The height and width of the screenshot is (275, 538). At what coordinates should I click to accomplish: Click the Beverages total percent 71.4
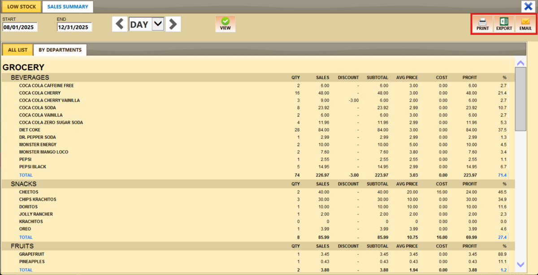tap(502, 175)
